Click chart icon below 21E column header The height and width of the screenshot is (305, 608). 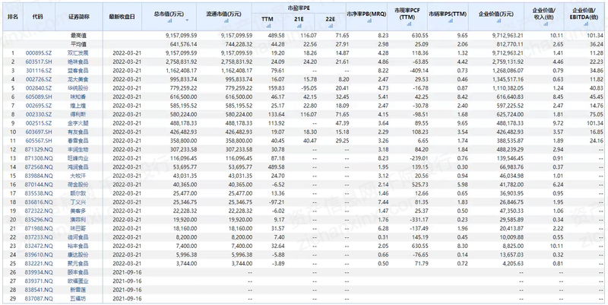coord(299,26)
